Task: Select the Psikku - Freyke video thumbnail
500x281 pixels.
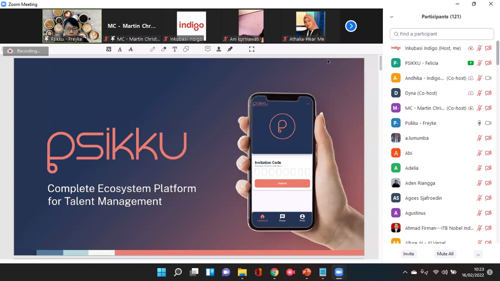Action: coord(72,26)
